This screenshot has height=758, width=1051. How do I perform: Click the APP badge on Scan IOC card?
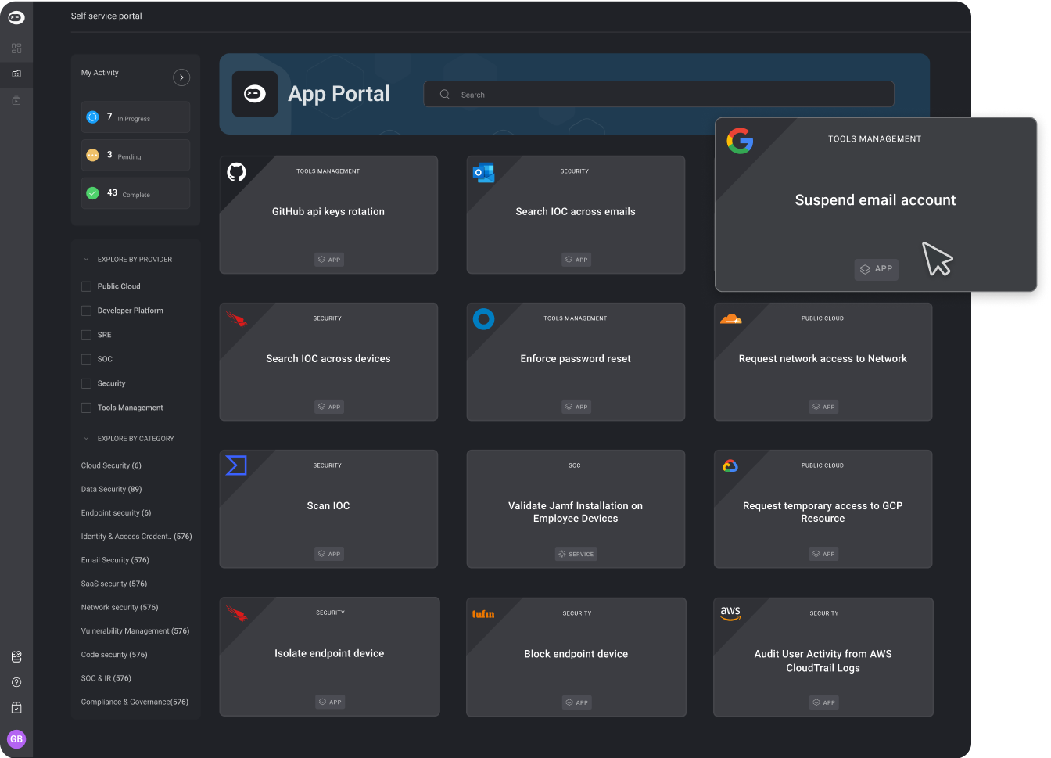click(x=328, y=554)
